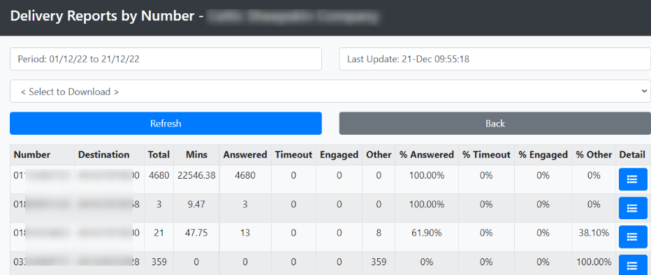Open detail list for the 4680 total row
The width and height of the screenshot is (651, 275).
(x=633, y=179)
